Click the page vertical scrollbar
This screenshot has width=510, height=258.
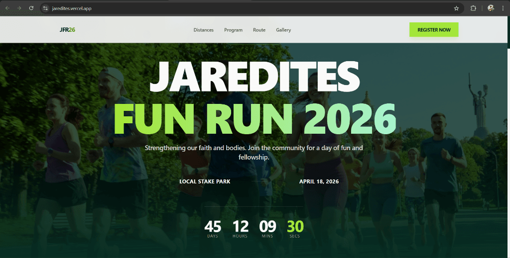(509, 32)
